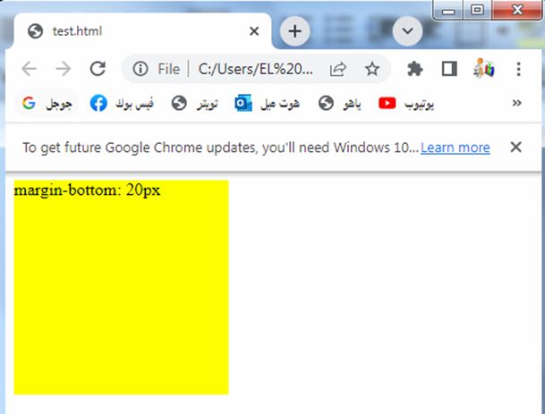Open the Yahoo bookmark ياهو
This screenshot has height=414, width=545.
tap(339, 104)
